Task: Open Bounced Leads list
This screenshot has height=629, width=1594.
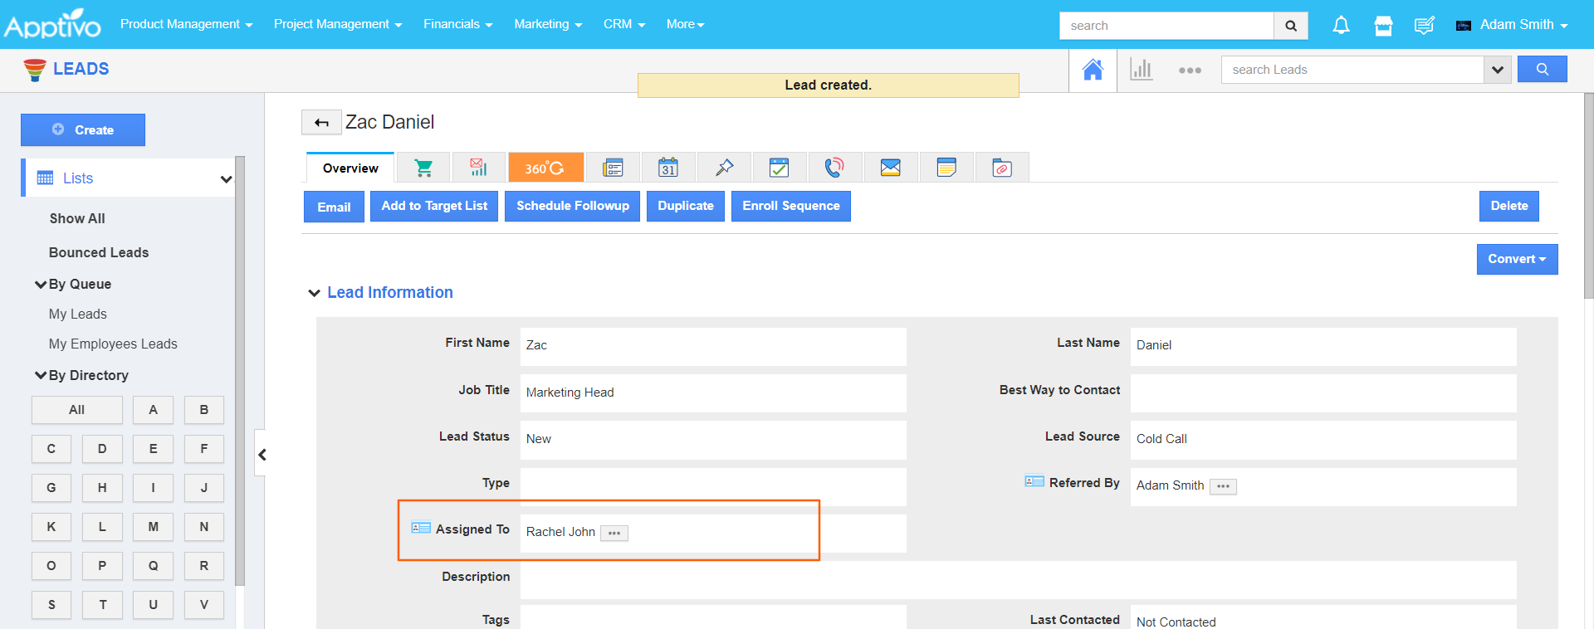Action: [99, 252]
